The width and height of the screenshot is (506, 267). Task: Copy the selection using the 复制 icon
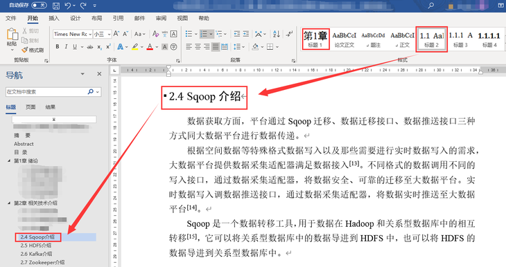pyautogui.click(x=25, y=40)
